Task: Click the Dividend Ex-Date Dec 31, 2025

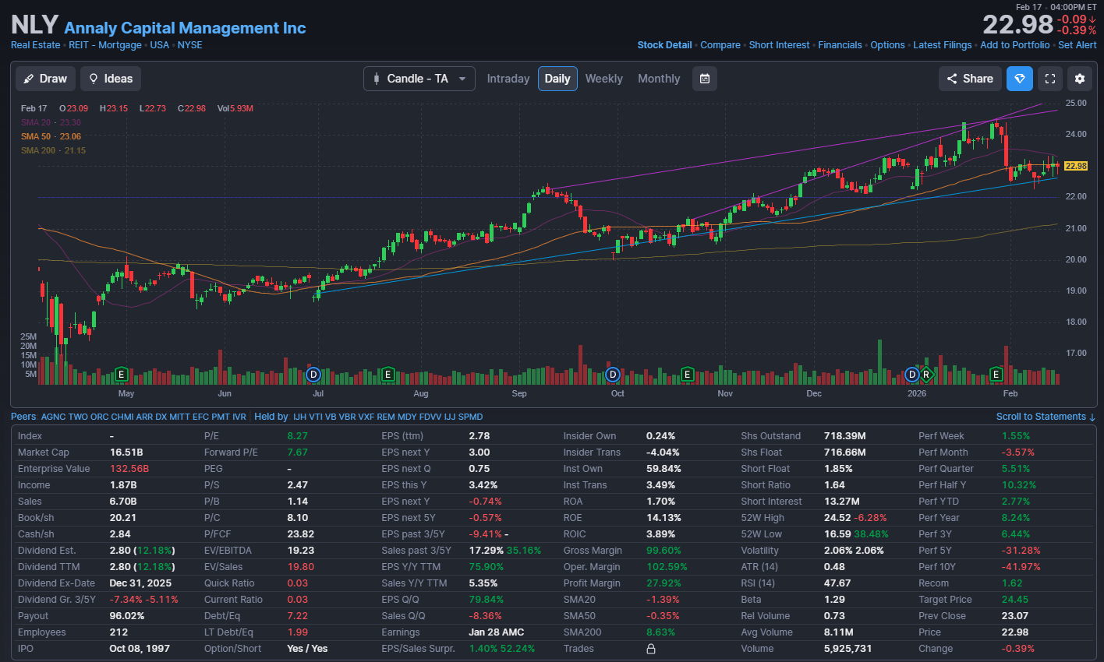Action: 140,583
